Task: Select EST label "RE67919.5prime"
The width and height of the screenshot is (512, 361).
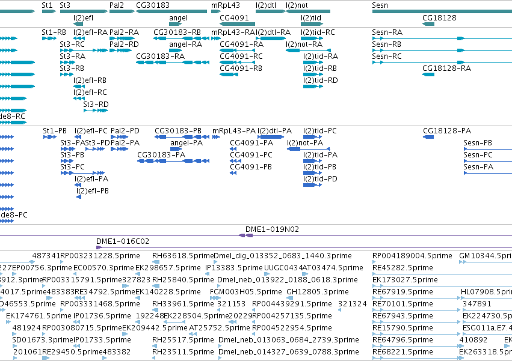Action: (x=403, y=292)
